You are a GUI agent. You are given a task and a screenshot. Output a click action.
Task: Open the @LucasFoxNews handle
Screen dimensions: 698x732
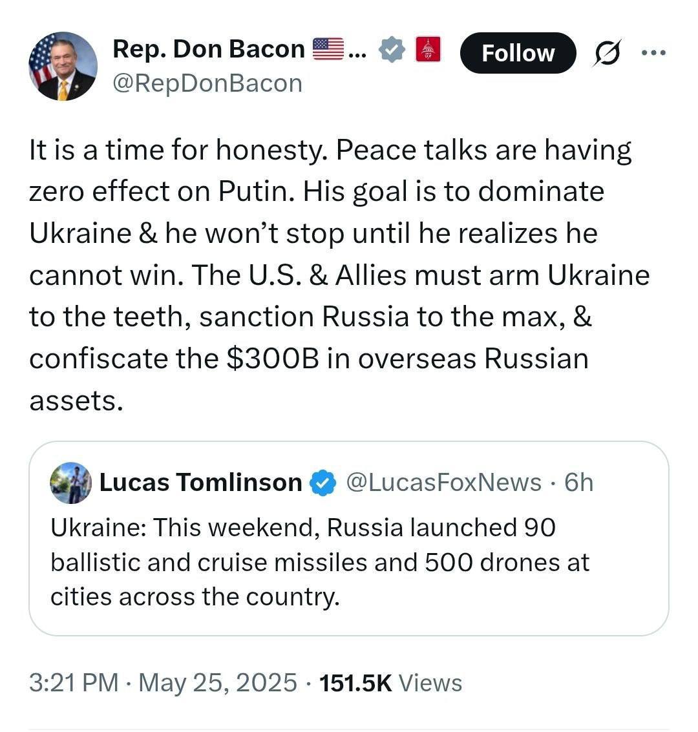click(444, 483)
